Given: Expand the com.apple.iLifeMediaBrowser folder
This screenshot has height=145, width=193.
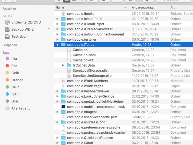Looking at the screenshot, I should (57, 29).
